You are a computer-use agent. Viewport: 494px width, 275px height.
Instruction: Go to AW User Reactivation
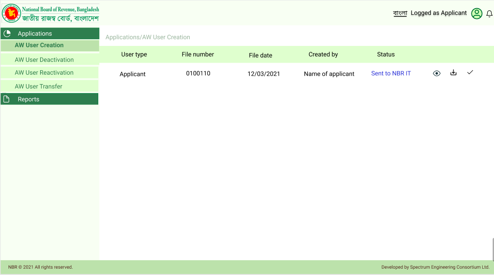point(44,72)
